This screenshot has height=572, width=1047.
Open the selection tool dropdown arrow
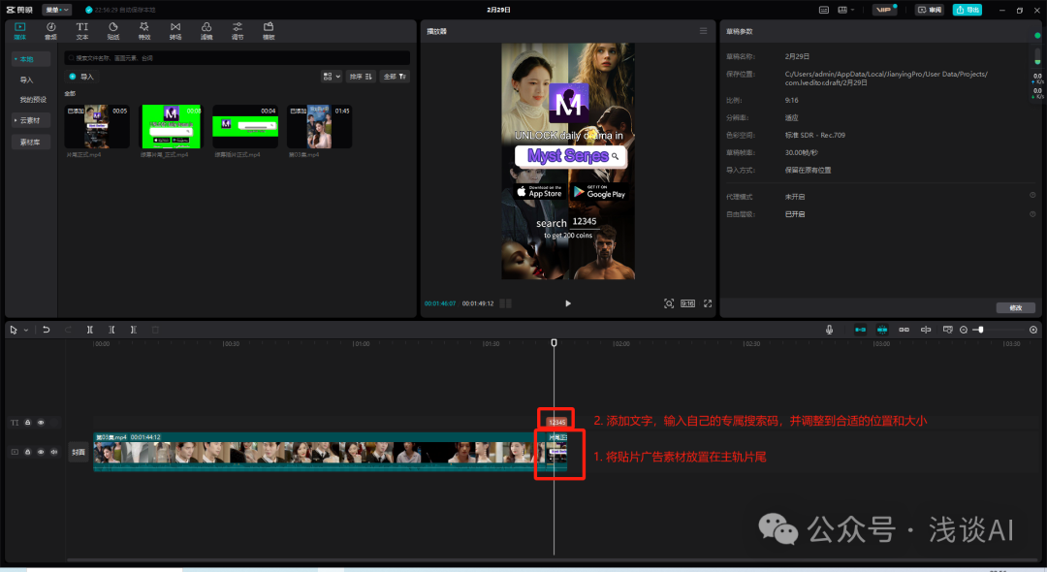point(25,330)
